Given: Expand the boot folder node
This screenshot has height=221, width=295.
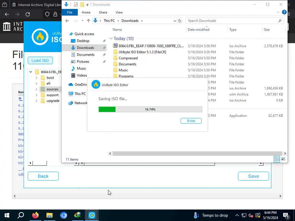Looking at the screenshot, I should click(x=37, y=78).
